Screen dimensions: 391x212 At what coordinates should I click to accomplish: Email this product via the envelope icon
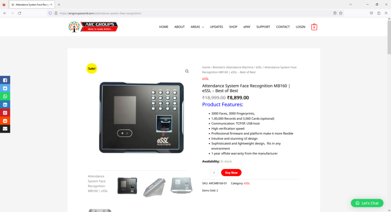[5, 129]
